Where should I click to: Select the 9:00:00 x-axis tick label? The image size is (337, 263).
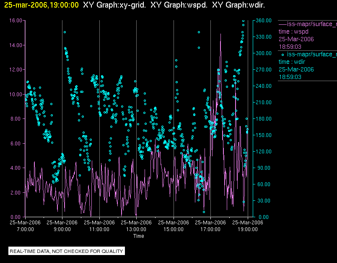point(62,229)
